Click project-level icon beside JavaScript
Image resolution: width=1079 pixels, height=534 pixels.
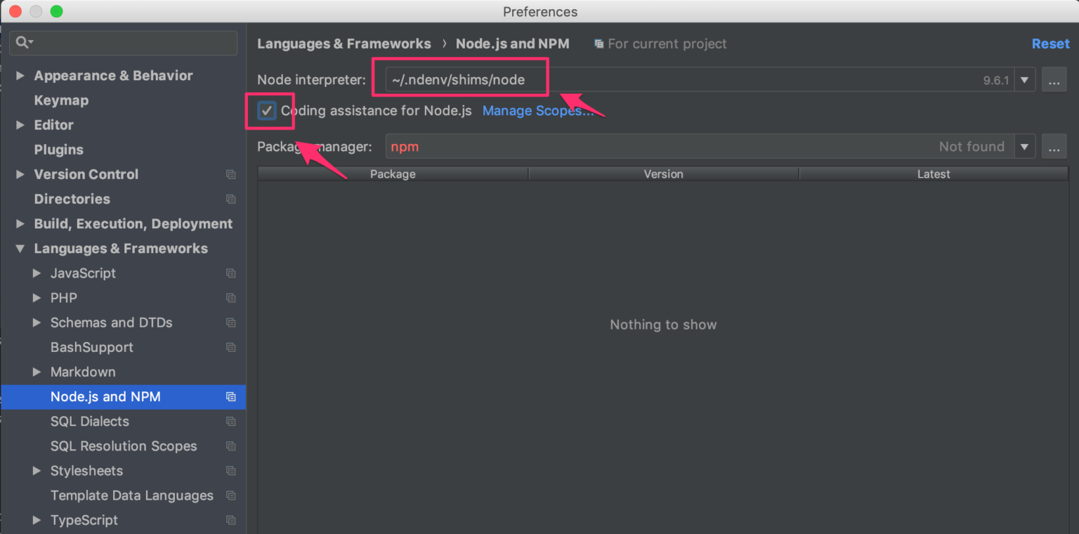pyautogui.click(x=230, y=273)
